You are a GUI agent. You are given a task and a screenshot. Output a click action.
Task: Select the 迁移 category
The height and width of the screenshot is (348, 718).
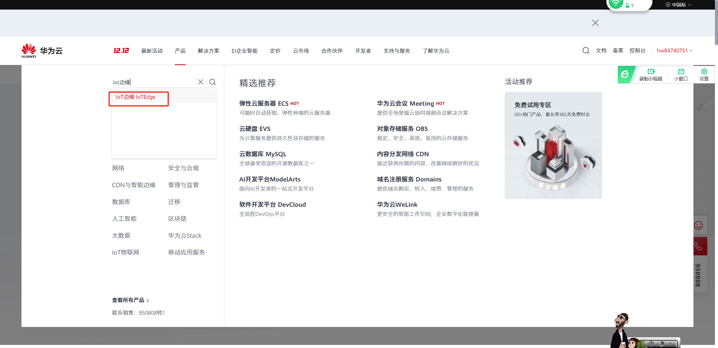pos(175,202)
